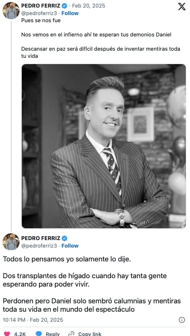Screen dimensions: 190x336
Task: Open the 10:14 PM · Feb 20, 2025 timestamp
Action: [33, 320]
